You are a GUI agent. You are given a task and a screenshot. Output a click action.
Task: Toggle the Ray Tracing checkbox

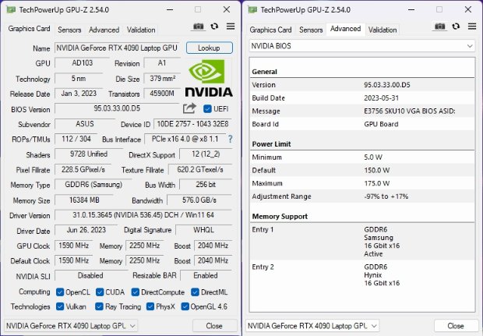pos(99,306)
